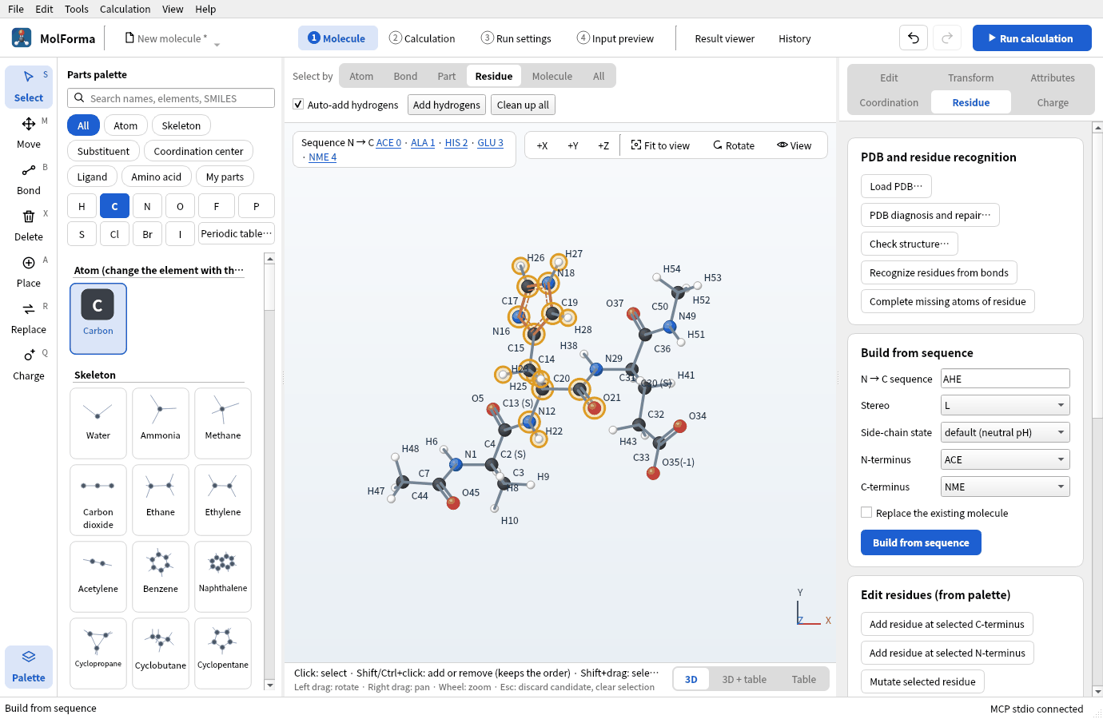Click the undo arrow icon
1103x719 pixels.
click(914, 38)
